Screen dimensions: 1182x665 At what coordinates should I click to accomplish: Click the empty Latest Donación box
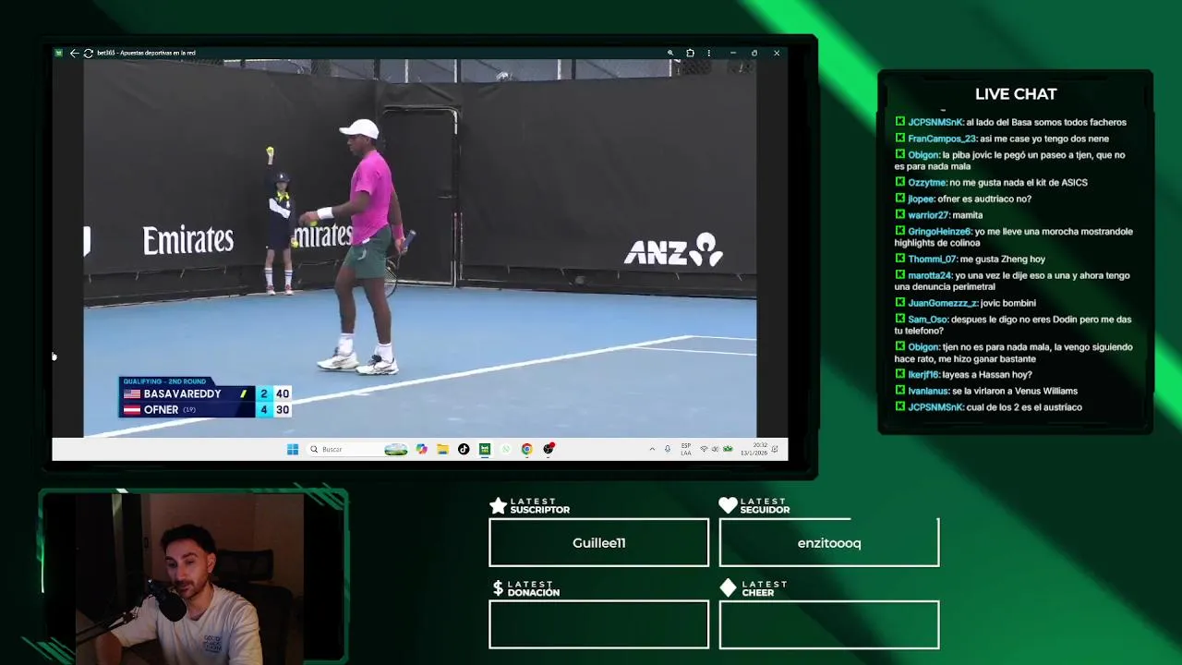point(598,624)
